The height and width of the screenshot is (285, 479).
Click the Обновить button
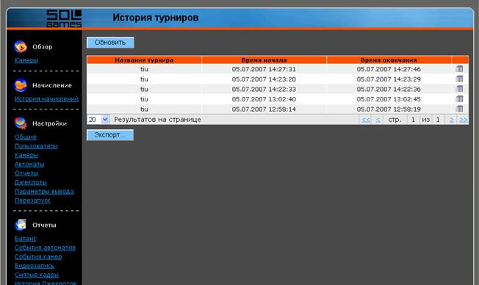110,43
